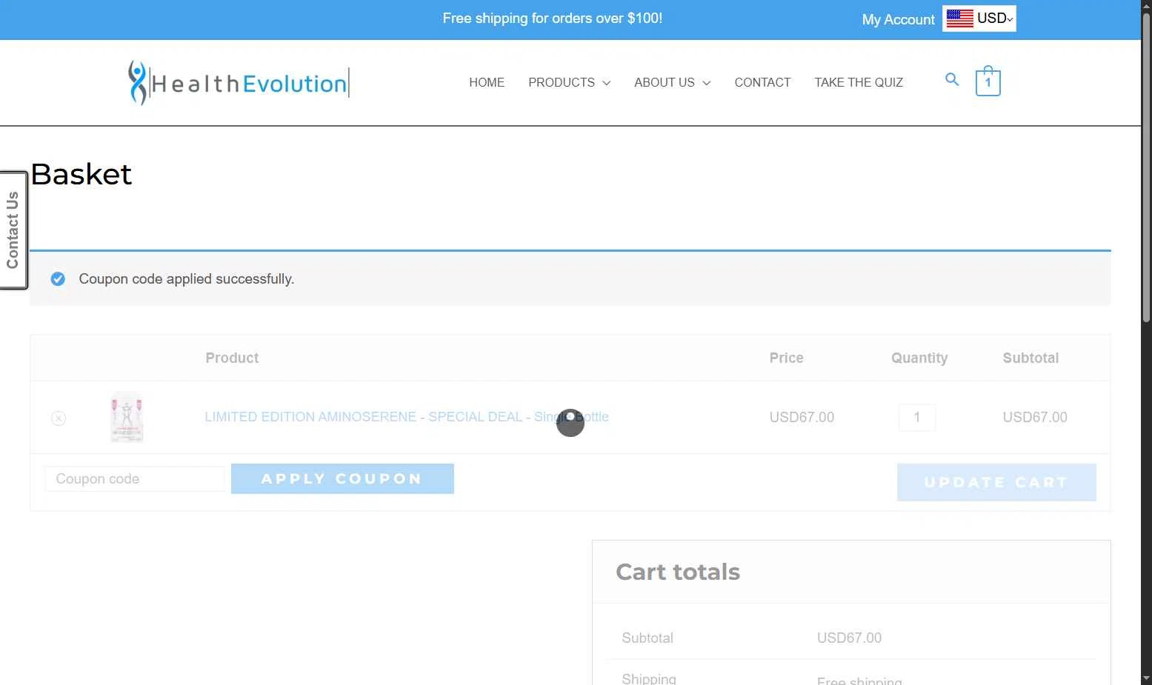Open the Contact Us side tab

(13, 230)
